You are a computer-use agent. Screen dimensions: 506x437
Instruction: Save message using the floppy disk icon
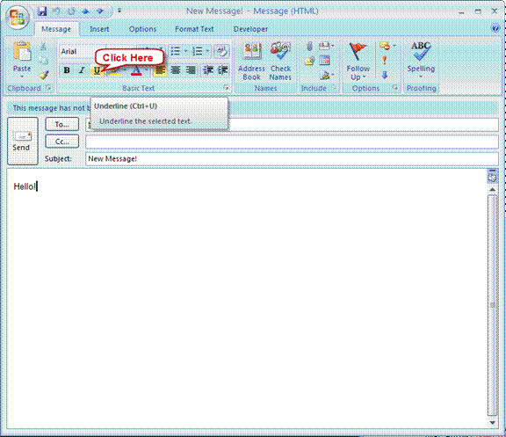[42, 11]
